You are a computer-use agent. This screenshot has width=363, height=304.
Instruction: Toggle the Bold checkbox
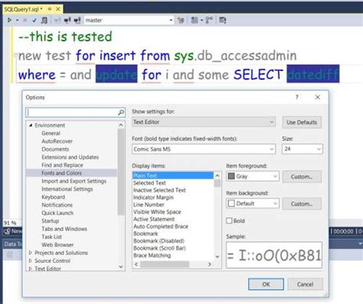(x=229, y=221)
